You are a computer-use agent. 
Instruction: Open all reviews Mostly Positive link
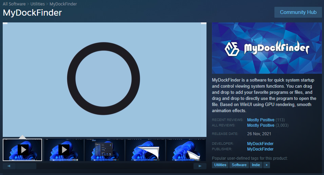260,125
